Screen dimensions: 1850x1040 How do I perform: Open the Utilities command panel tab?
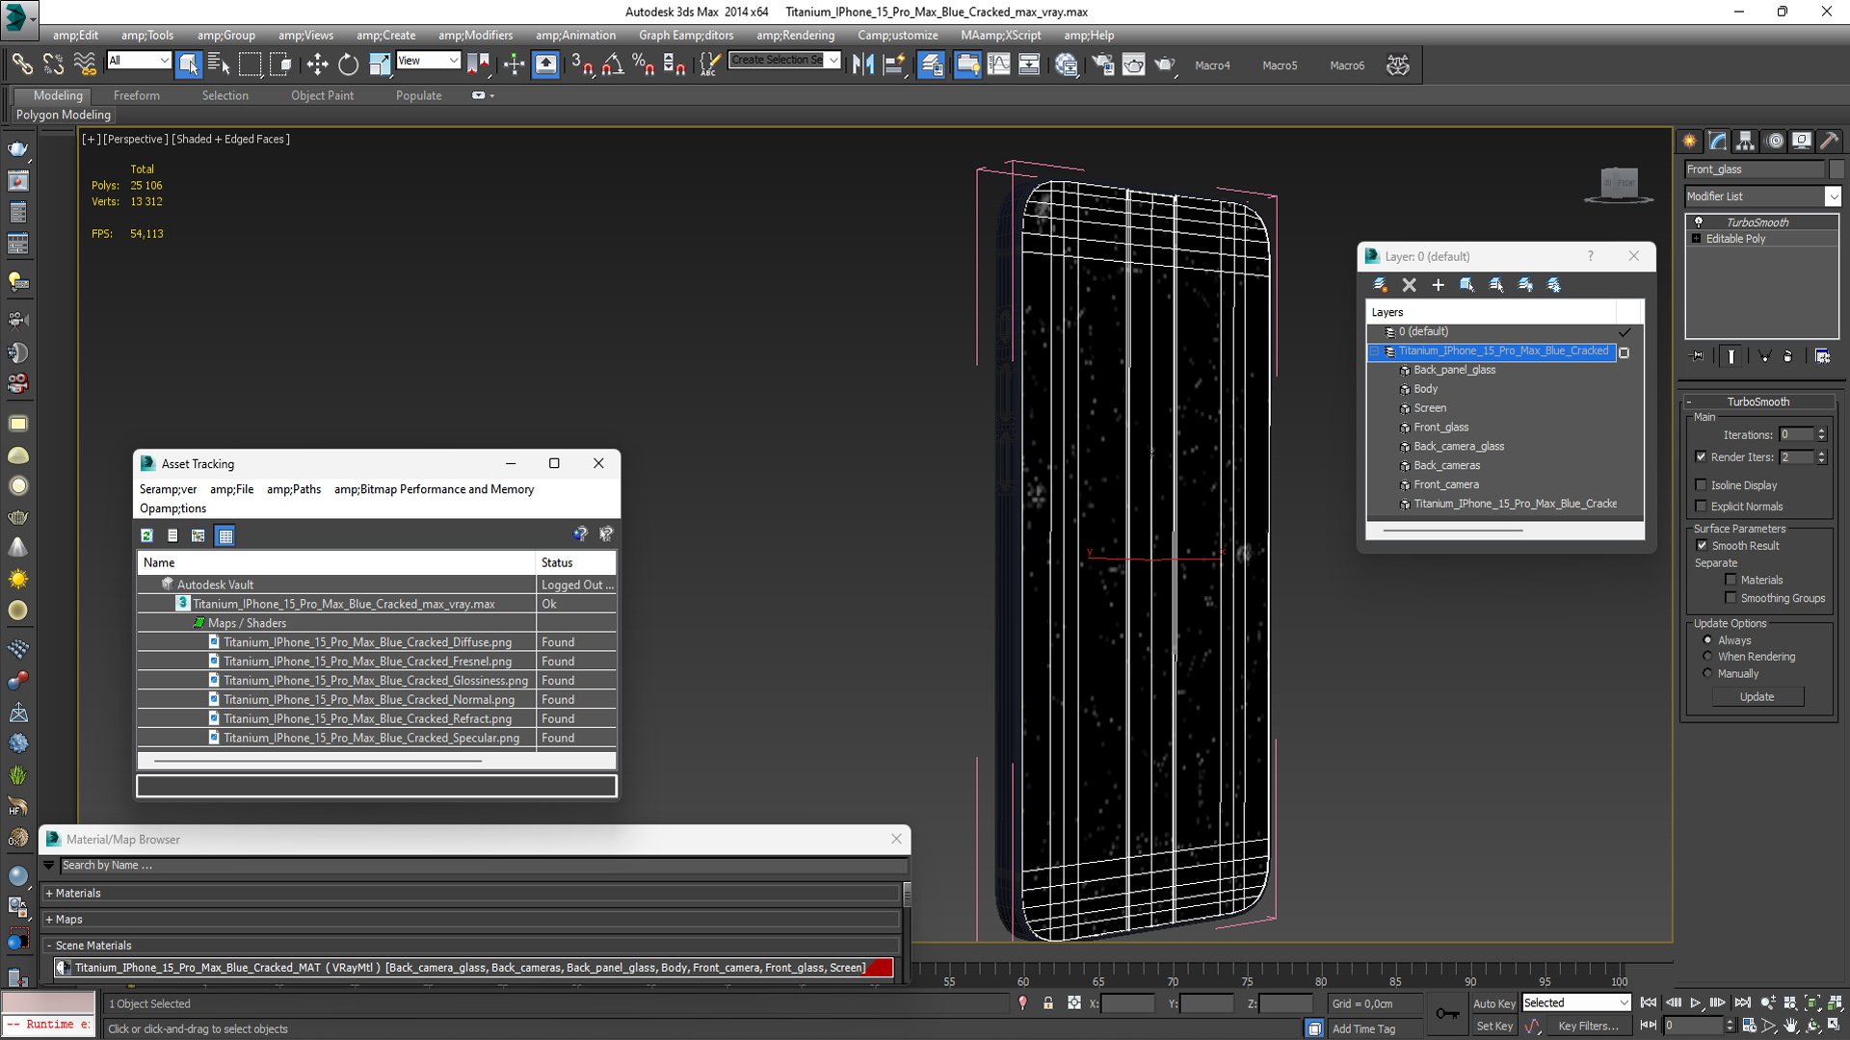coord(1830,142)
